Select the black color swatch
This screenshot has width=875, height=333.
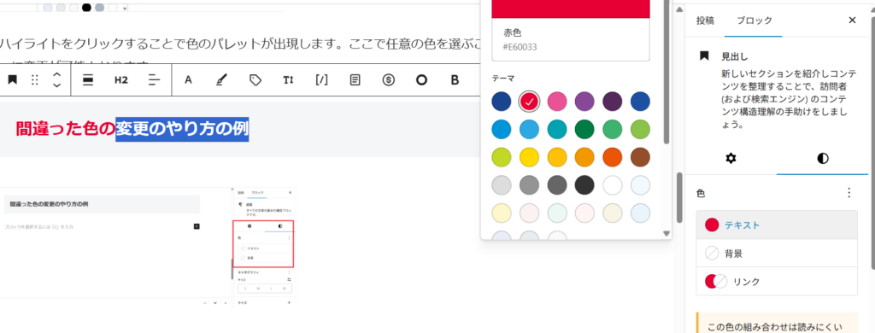coord(584,185)
